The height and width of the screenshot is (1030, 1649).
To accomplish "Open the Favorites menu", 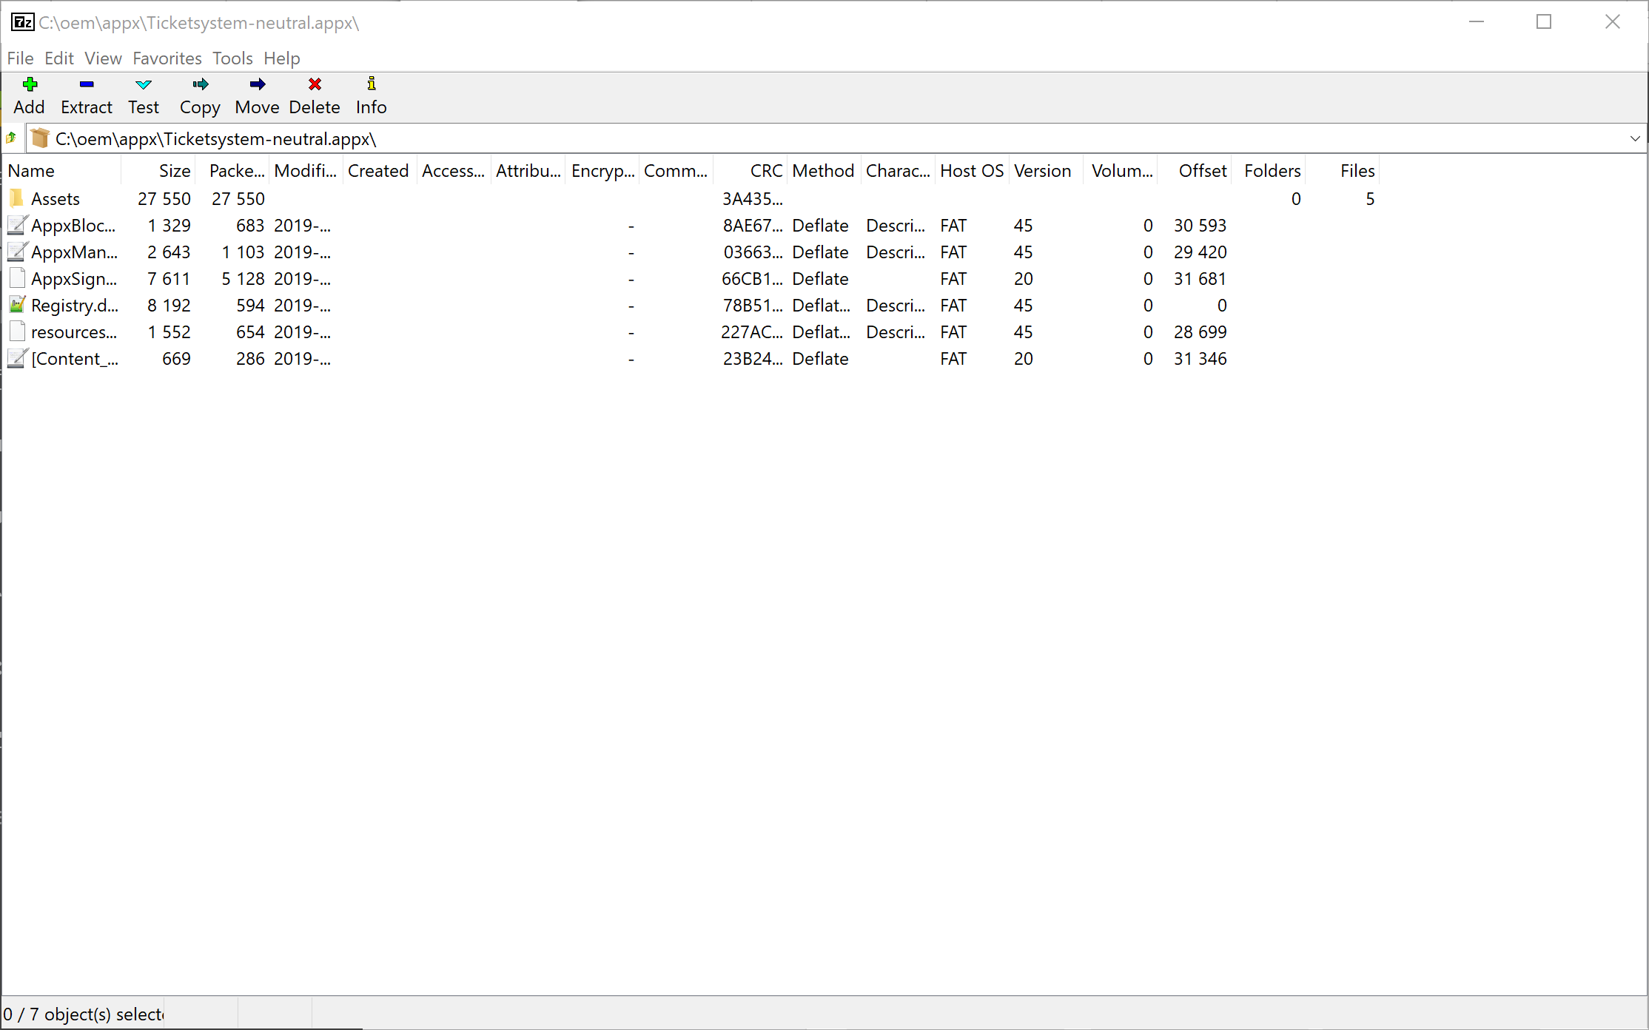I will click(167, 58).
